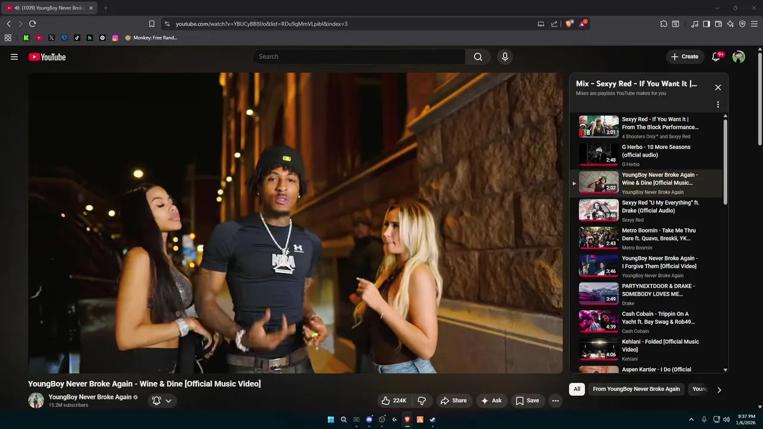This screenshot has width=763, height=429.
Task: Open YoungBoy Never Broke Again channel name
Action: 90,397
